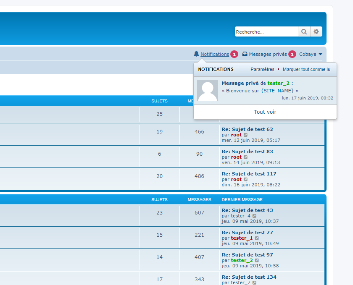Open advanced search via gear icon
This screenshot has width=353, height=285.
(x=316, y=31)
